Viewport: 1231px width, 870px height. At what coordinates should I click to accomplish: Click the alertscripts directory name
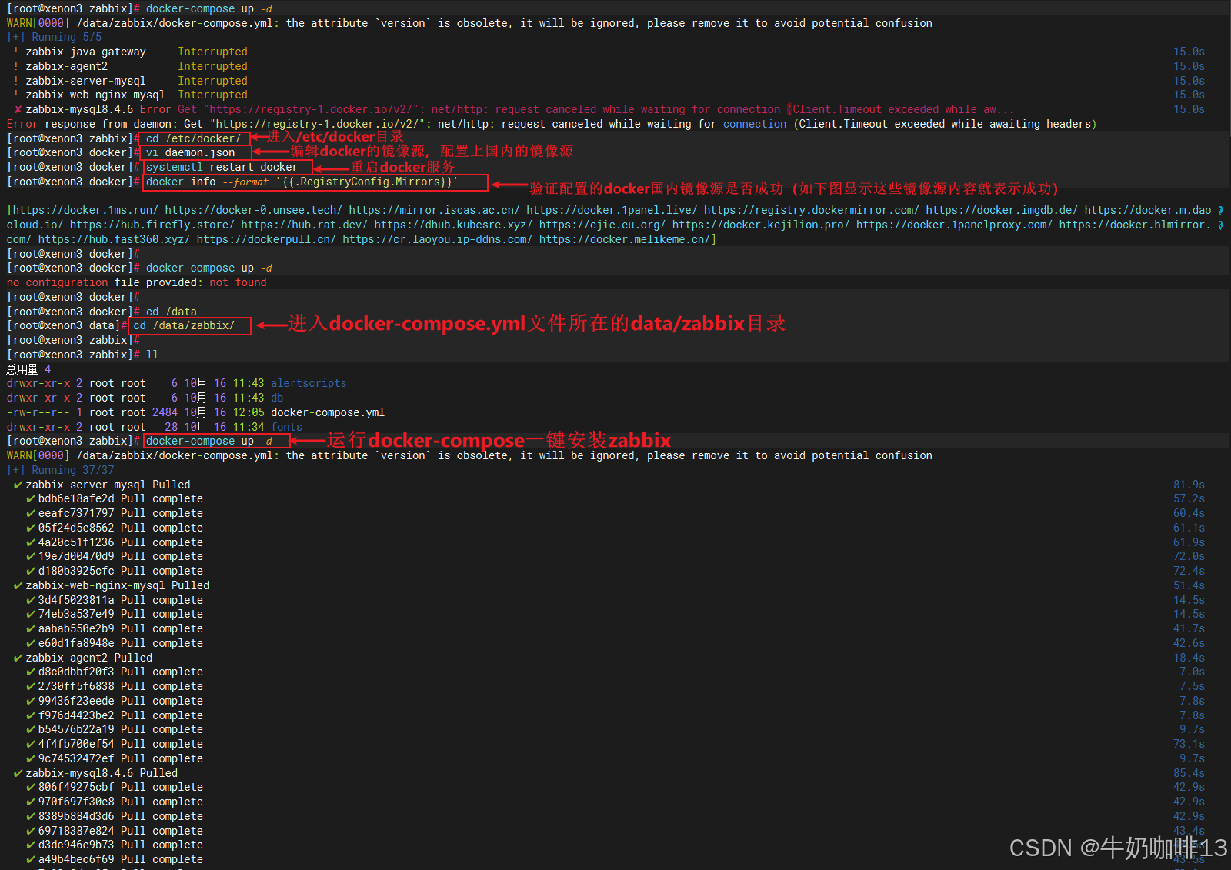click(x=309, y=383)
